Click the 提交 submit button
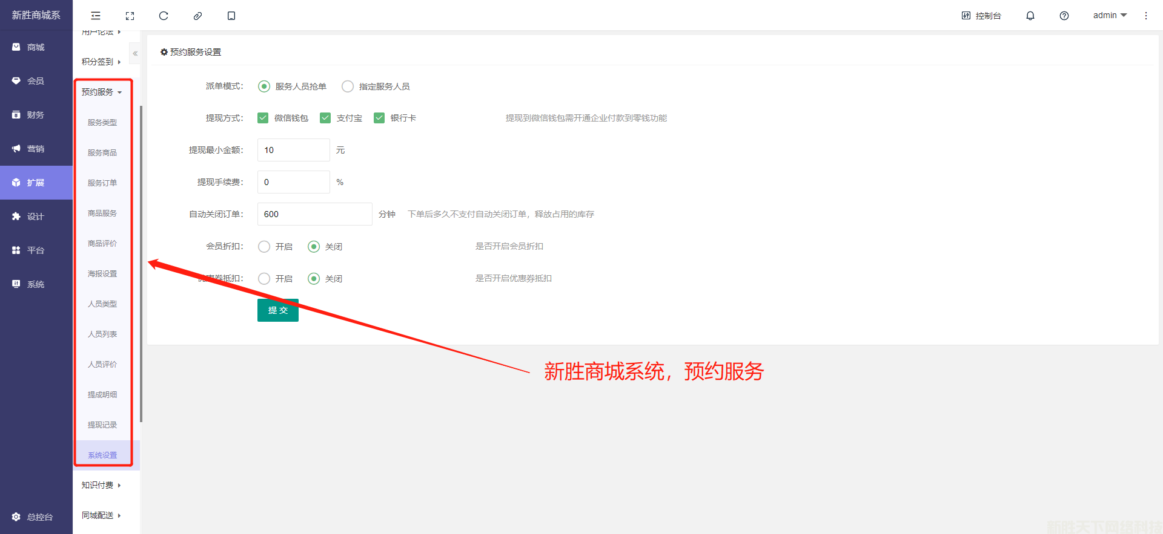 (x=277, y=310)
